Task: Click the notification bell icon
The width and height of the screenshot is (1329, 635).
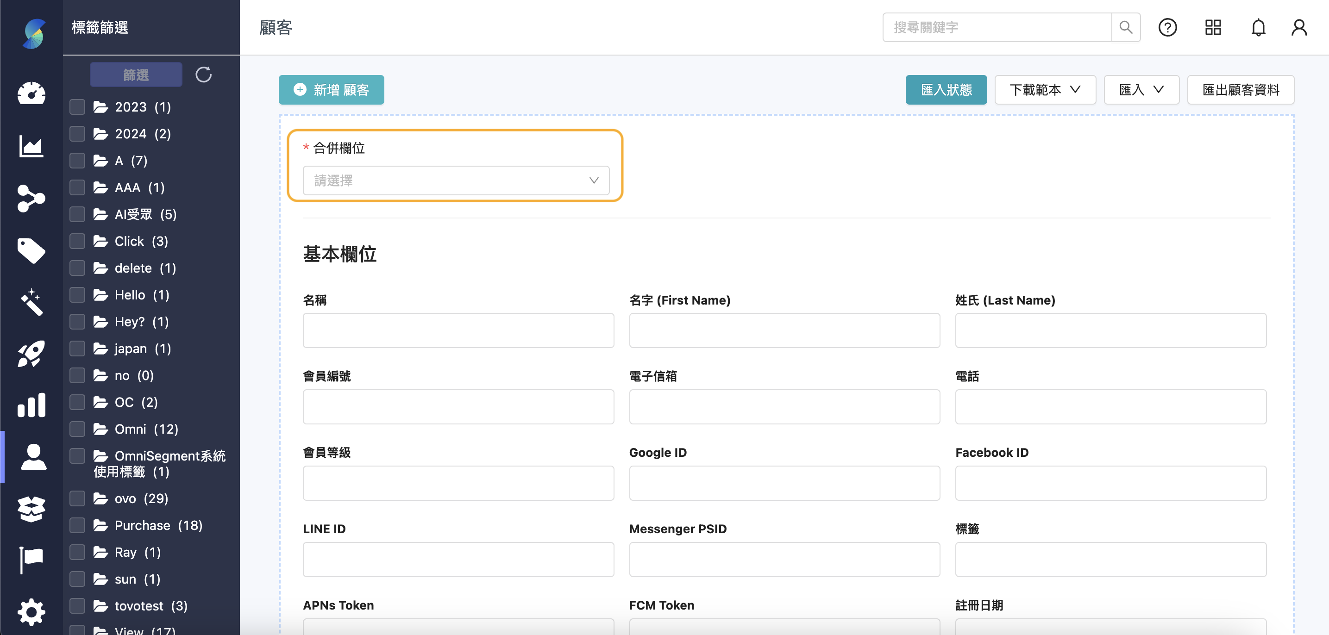Action: (1258, 27)
